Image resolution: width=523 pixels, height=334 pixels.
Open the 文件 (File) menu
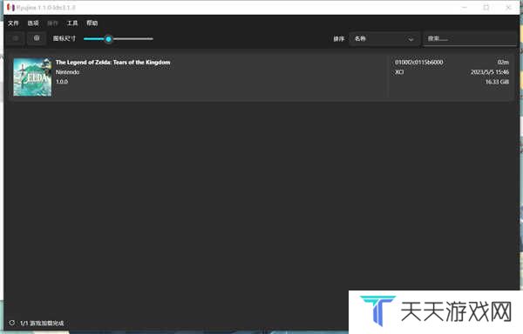pyautogui.click(x=13, y=23)
